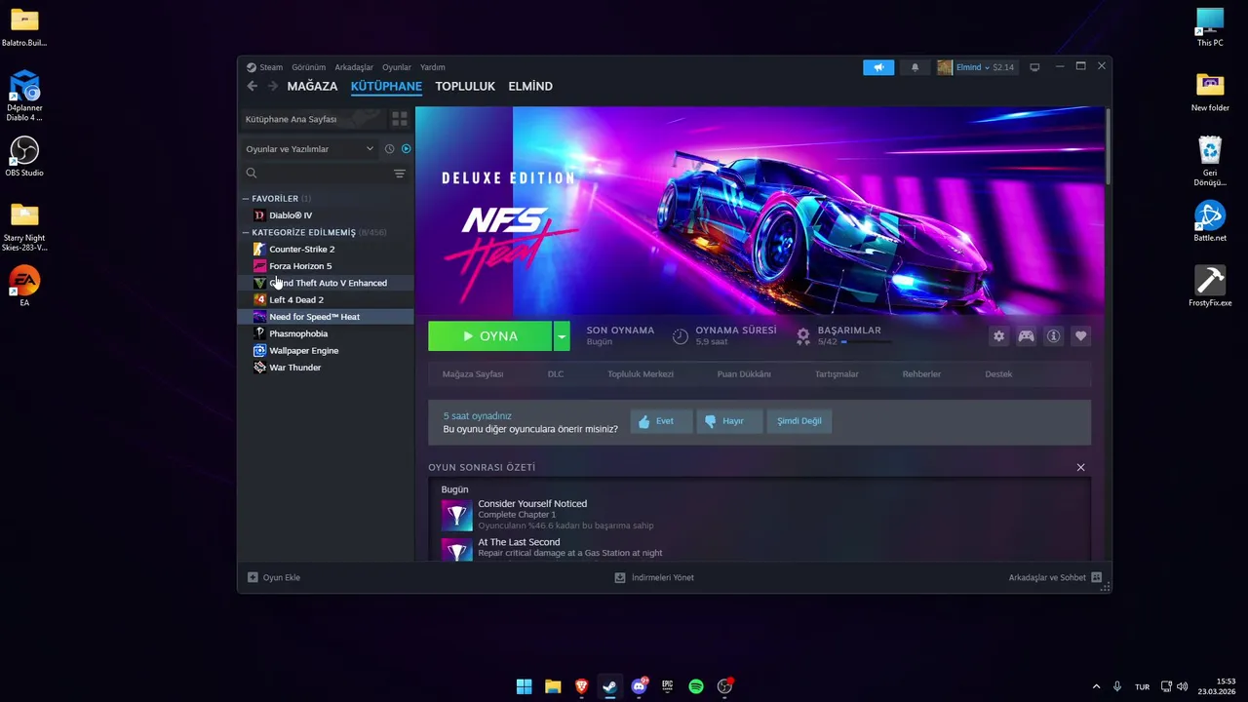Click the game page vertical scrollbar
This screenshot has width=1248, height=702.
pos(1108,146)
